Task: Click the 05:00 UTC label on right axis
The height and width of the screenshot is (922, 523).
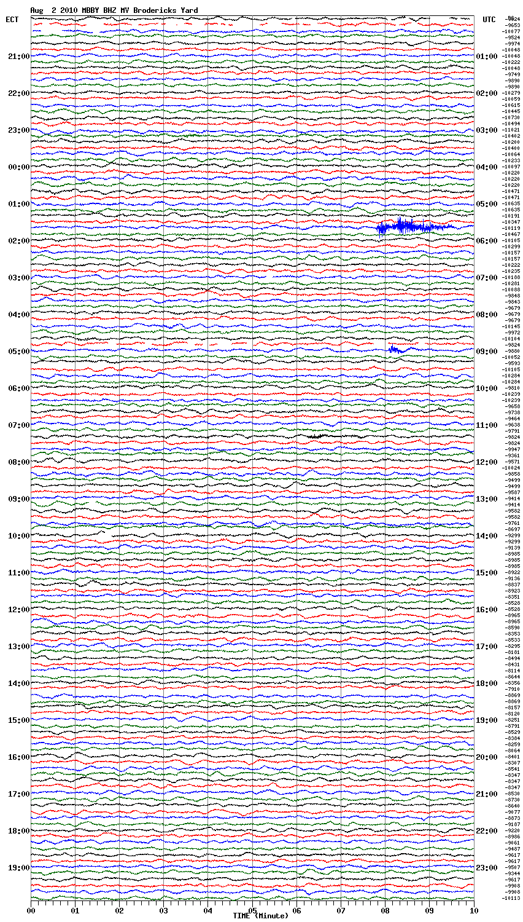Action: (487, 204)
